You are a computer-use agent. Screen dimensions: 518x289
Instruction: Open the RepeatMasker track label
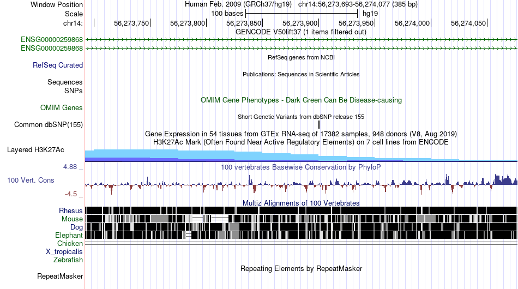pyautogui.click(x=60, y=276)
